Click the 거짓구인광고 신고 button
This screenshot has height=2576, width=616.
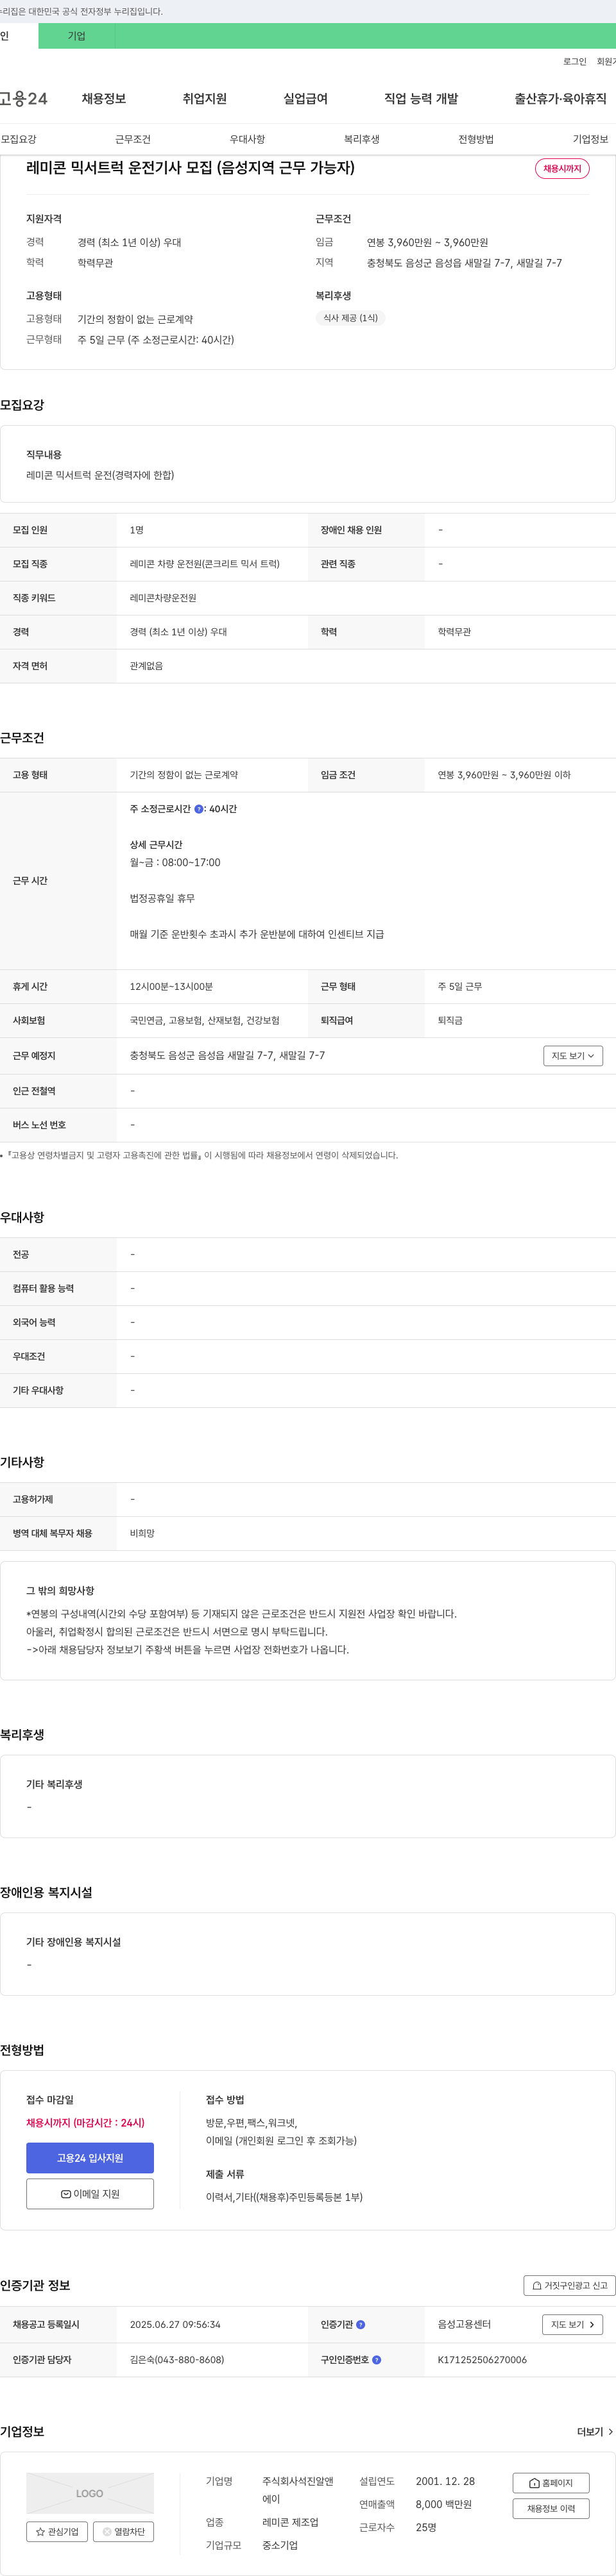(569, 2285)
